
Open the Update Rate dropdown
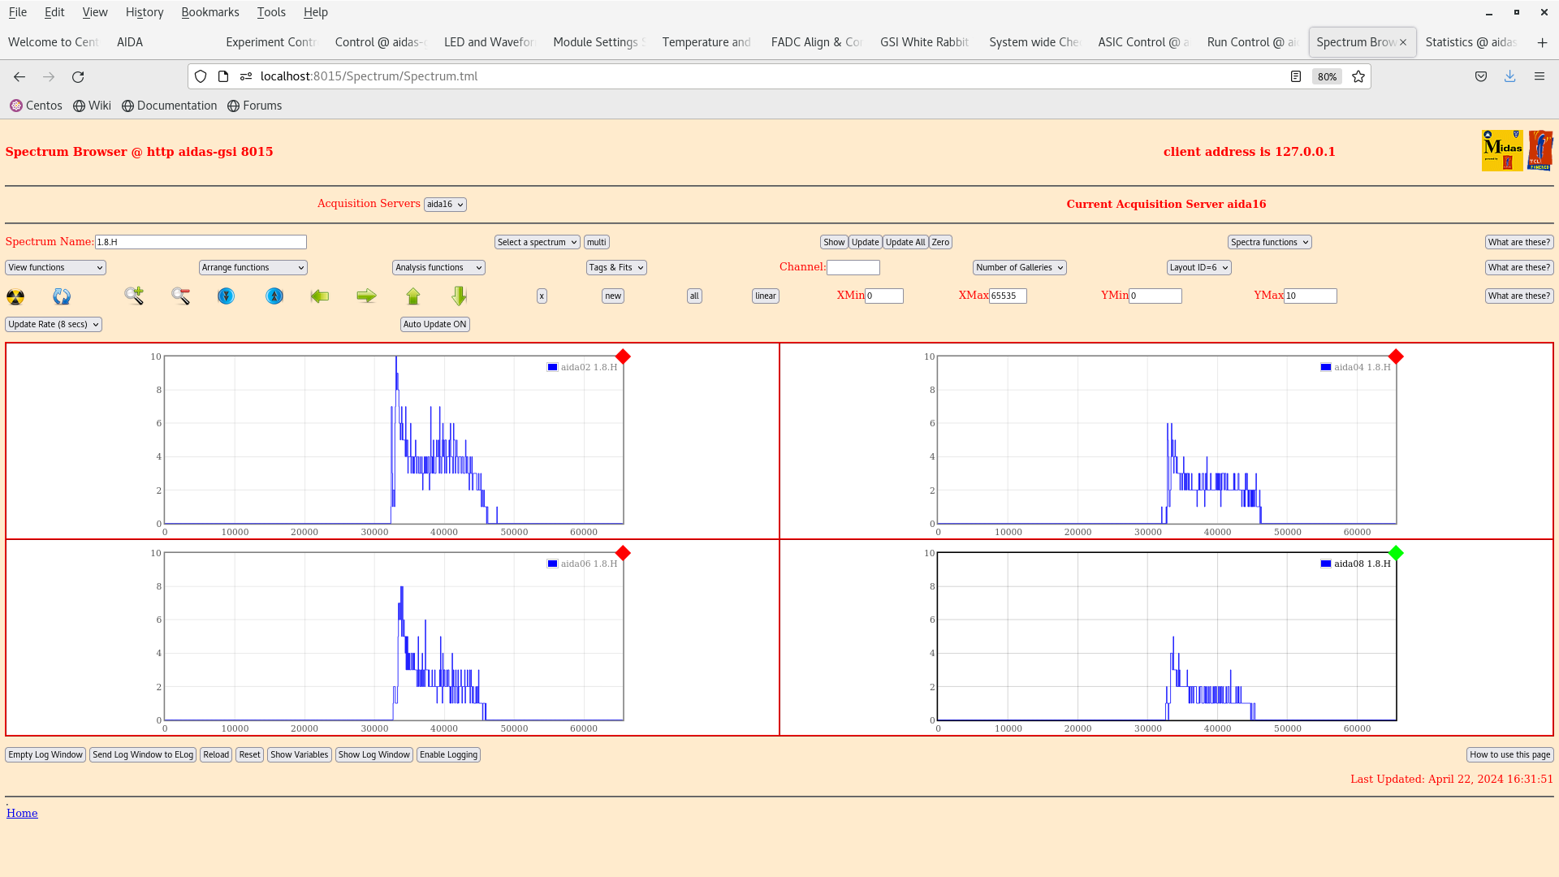point(54,324)
